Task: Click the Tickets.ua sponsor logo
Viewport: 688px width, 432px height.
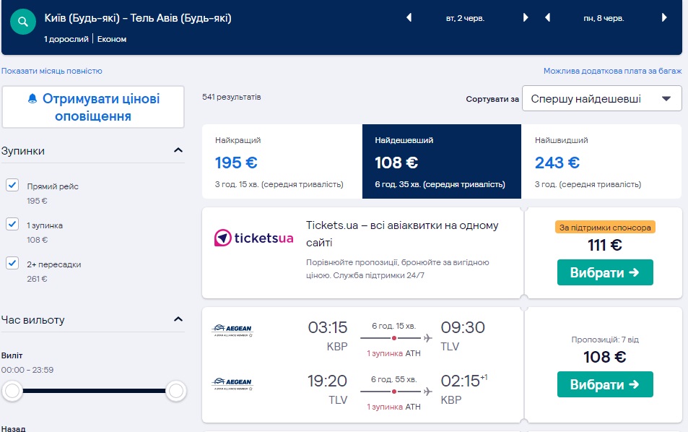Action: tap(253, 238)
